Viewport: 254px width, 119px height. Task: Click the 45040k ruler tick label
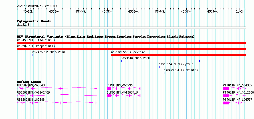81,12
